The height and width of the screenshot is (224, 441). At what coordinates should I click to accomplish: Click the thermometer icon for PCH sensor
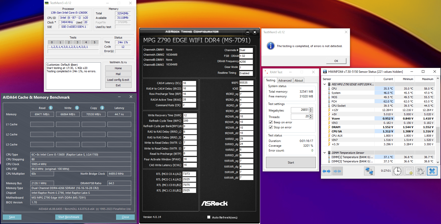[x=329, y=101]
